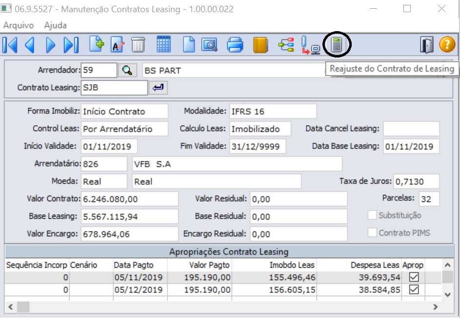This screenshot has height=318, width=460.
Task: Click the Calculo Leas field Imobilizado
Action: pos(260,129)
